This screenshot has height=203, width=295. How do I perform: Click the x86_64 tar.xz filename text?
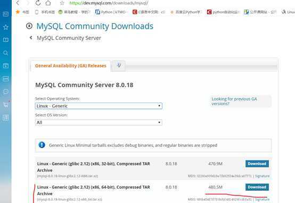(x=69, y=199)
